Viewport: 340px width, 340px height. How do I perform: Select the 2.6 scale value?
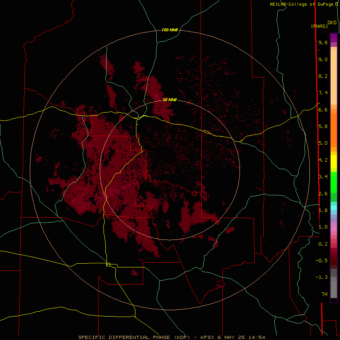coord(323,193)
